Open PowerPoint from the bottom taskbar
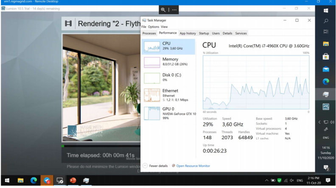Viewport: 336px width, 188px height. pyautogui.click(x=73, y=180)
